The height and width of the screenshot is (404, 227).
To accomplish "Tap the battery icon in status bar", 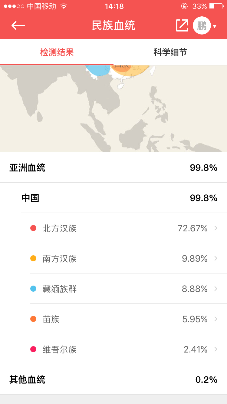I will [x=216, y=6].
